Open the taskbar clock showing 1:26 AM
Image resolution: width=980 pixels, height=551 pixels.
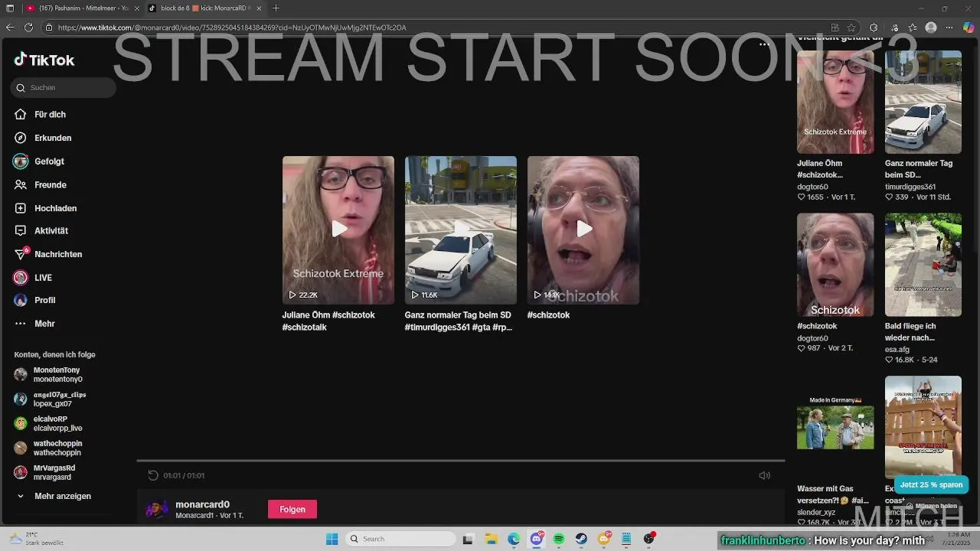click(x=957, y=539)
